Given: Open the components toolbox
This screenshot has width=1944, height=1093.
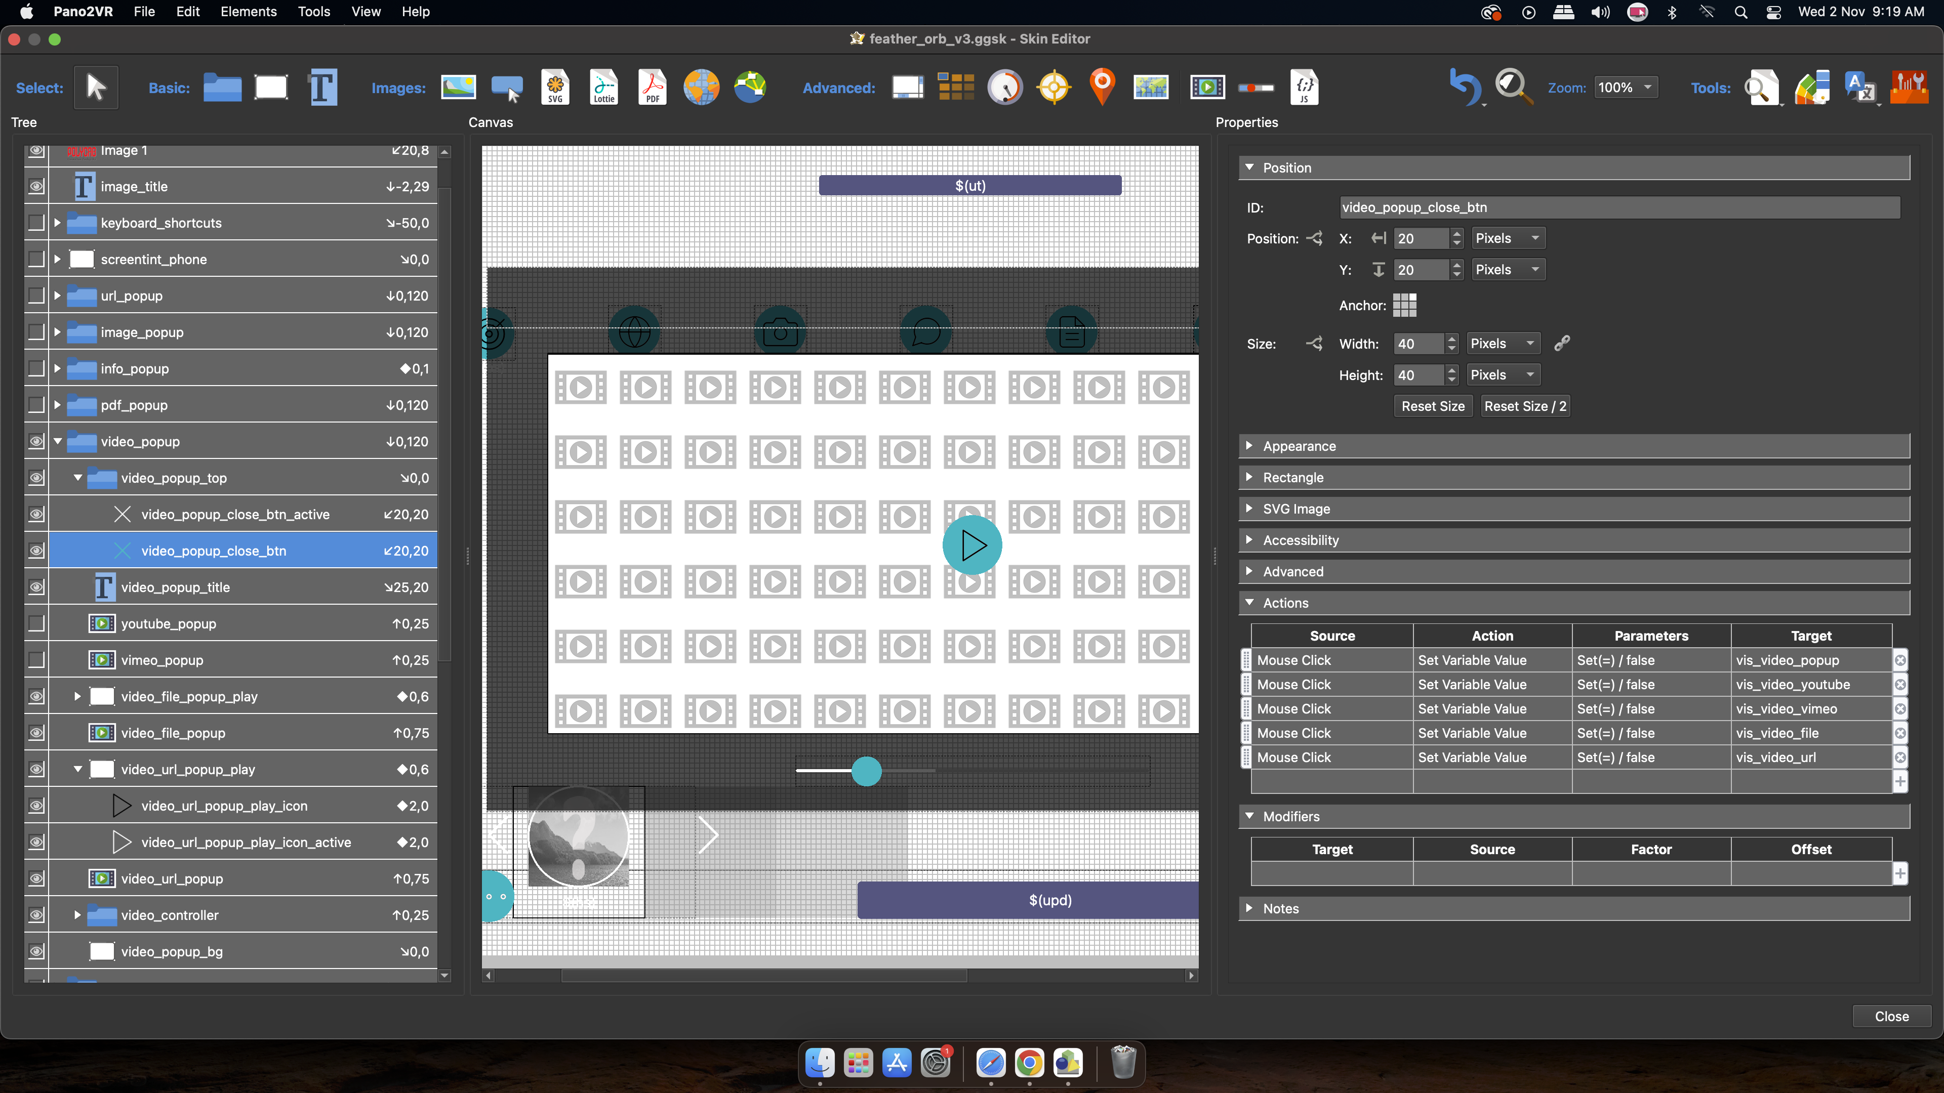Looking at the screenshot, I should point(1909,88).
